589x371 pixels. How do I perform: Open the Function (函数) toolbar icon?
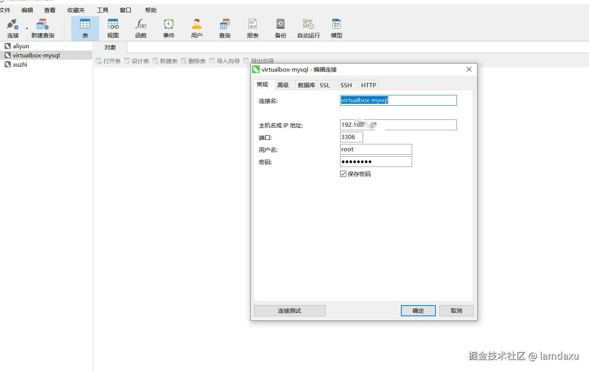pyautogui.click(x=141, y=28)
